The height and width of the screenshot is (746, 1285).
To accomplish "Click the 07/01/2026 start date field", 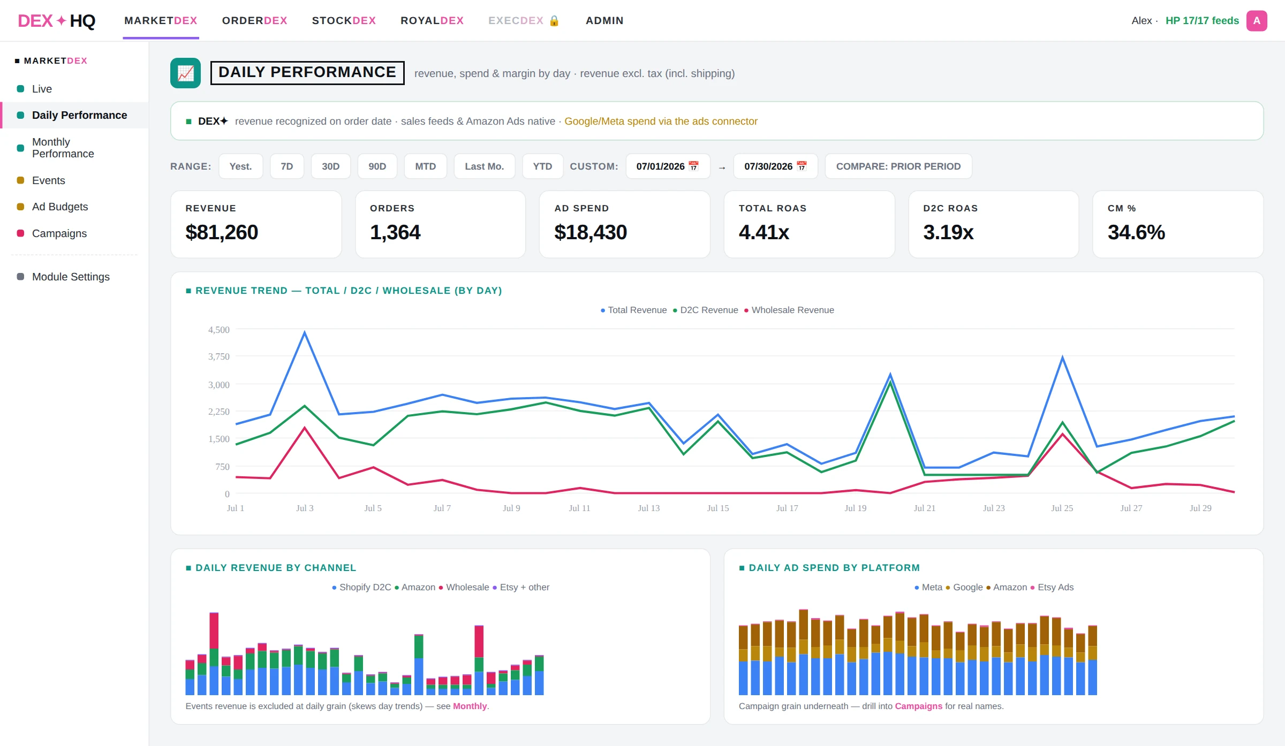I will 668,166.
